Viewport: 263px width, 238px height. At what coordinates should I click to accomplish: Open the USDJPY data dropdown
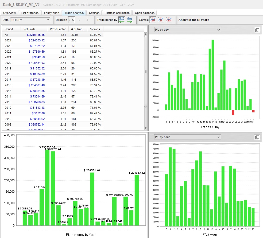(30, 20)
